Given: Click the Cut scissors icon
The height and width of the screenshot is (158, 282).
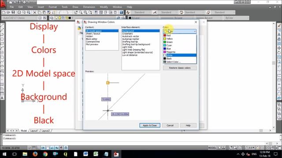Looking at the screenshot, I should [34, 12].
